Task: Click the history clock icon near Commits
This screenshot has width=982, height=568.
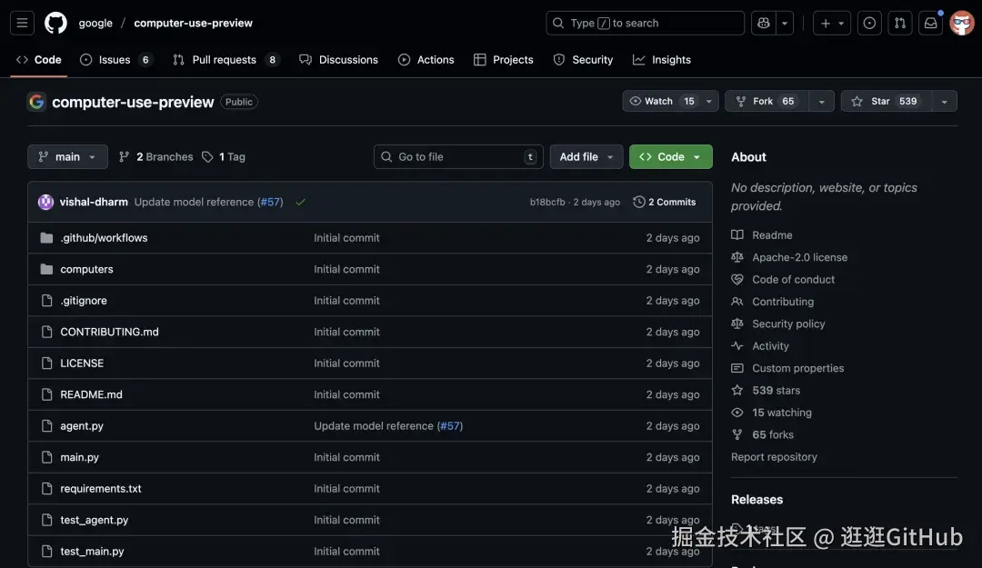Action: [x=639, y=202]
